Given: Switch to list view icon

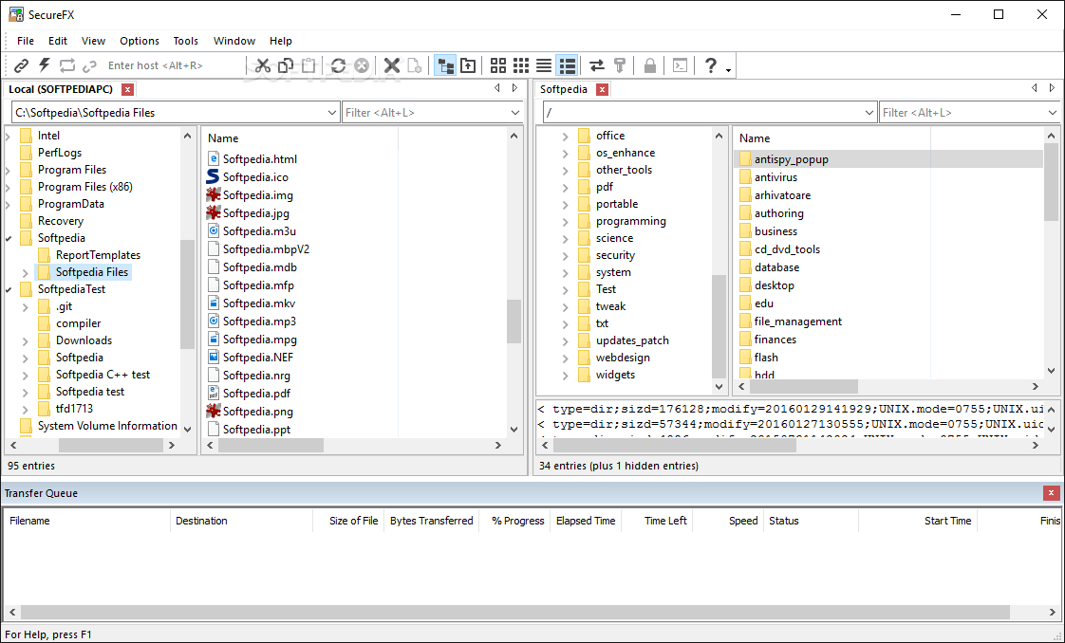Looking at the screenshot, I should pos(544,65).
